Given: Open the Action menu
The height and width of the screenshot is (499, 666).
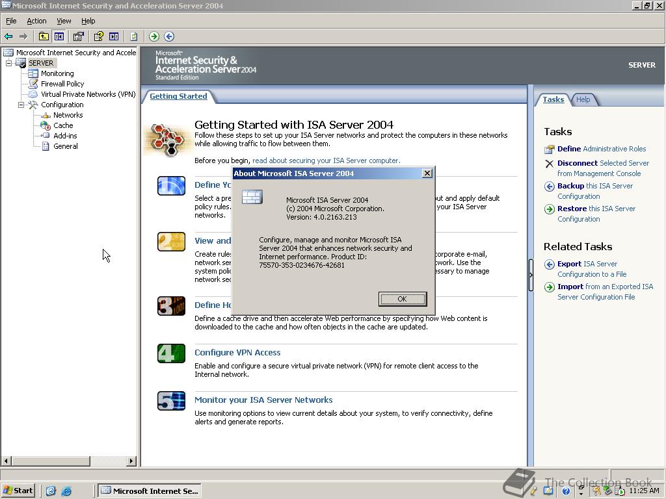Looking at the screenshot, I should click(x=36, y=21).
